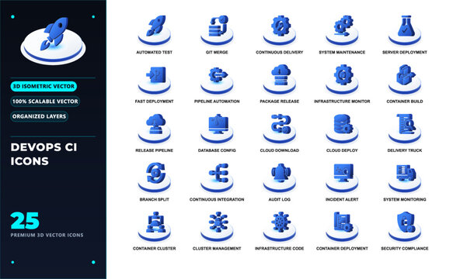453x279 pixels.
Task: Click the Container Cluster label
Action: click(x=155, y=248)
